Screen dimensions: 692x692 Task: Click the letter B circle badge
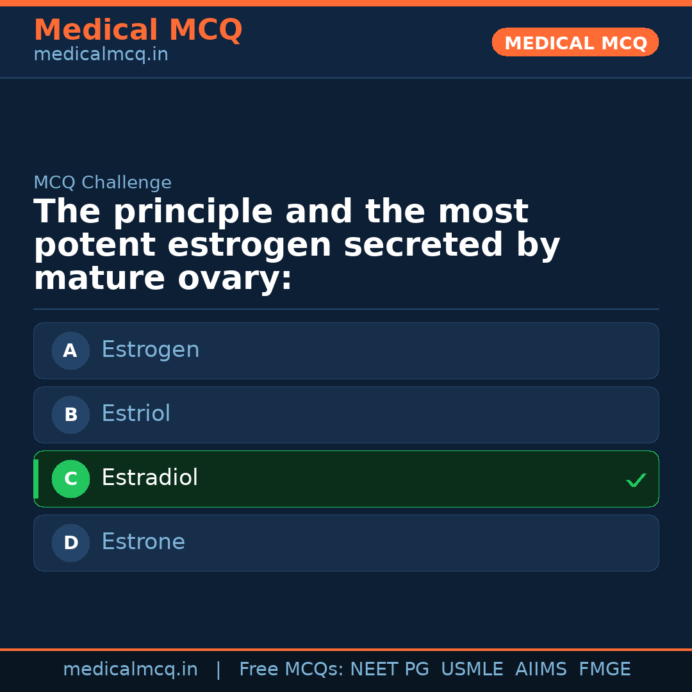[x=70, y=415]
